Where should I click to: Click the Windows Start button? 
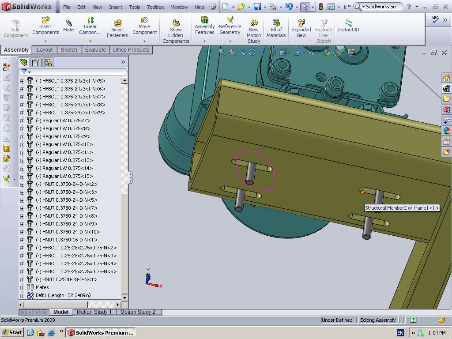pos(12,332)
